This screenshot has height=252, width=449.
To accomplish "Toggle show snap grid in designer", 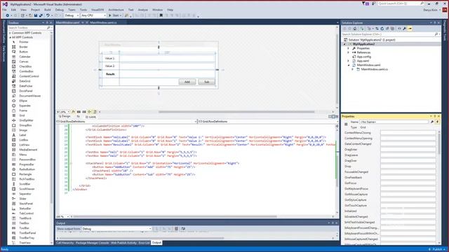I will (79, 112).
